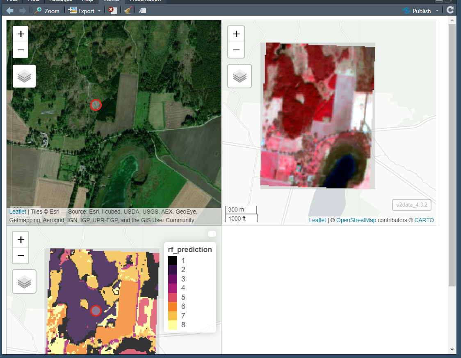Click the Zoom toolbar button

(x=47, y=11)
